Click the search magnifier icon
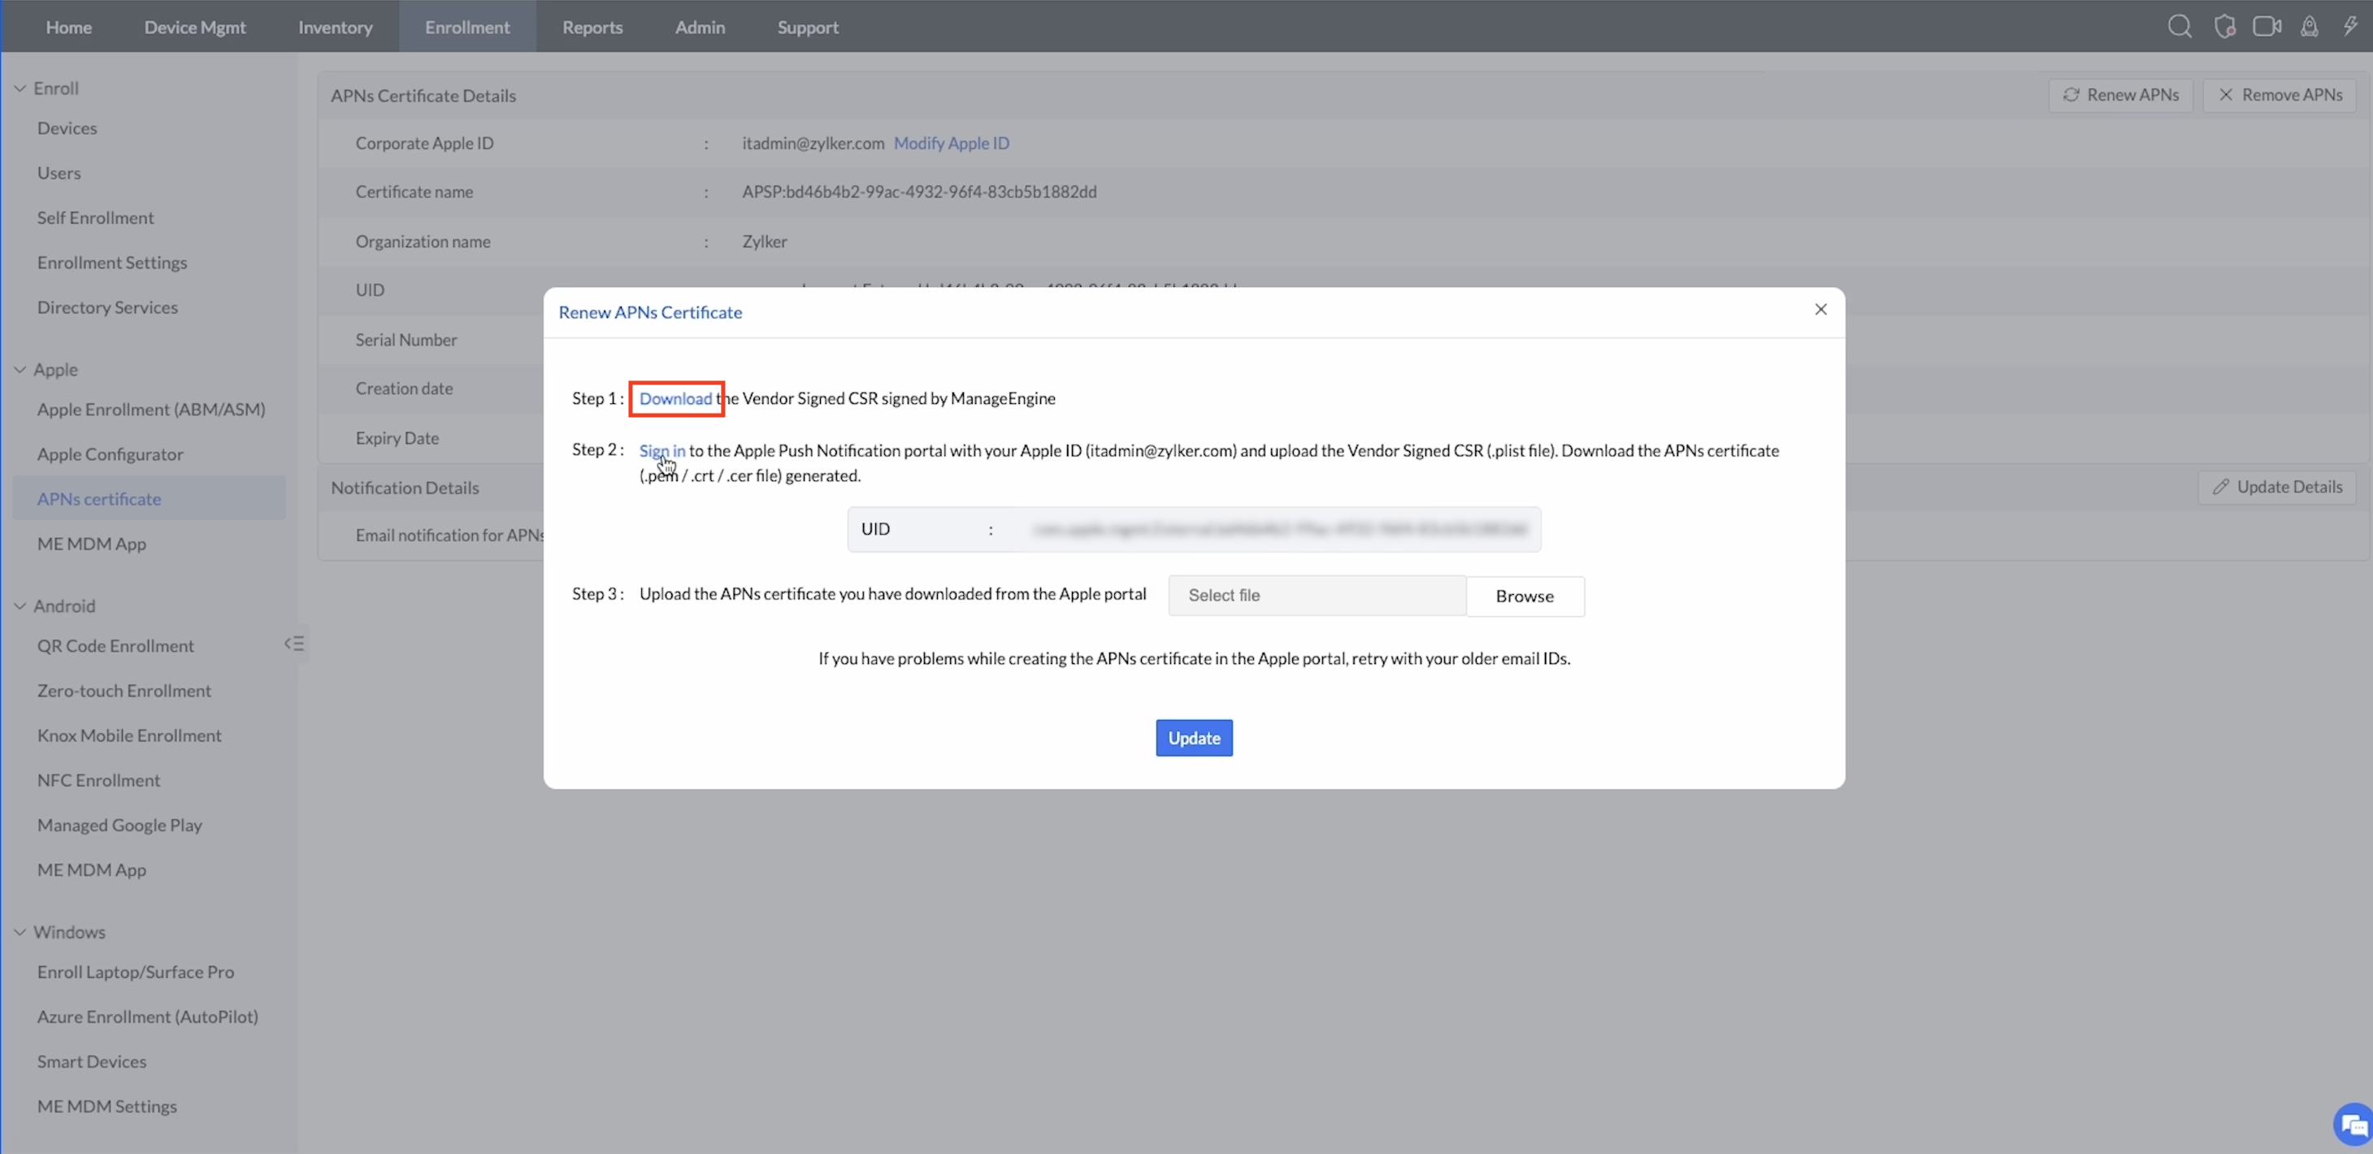2373x1154 pixels. click(2179, 27)
